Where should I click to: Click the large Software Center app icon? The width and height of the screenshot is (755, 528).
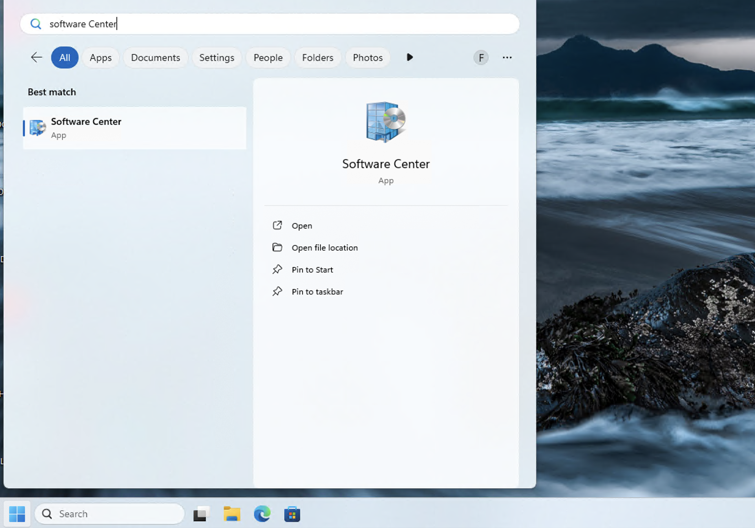[x=386, y=122]
